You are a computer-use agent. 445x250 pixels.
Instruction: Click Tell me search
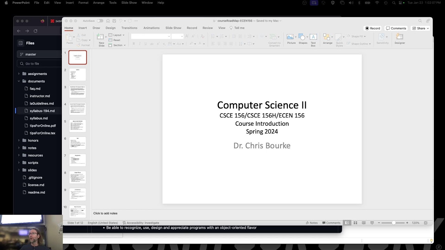point(237,28)
